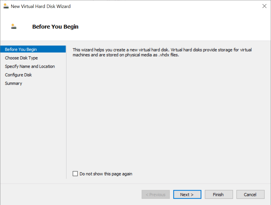Close the New Virtual Hard Disk Wizard window
This screenshot has height=205, width=271.
click(264, 6)
